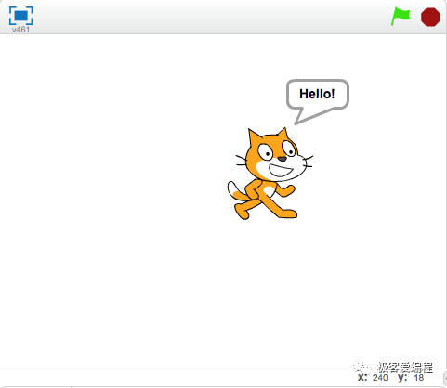Click the mouse y coordinate value 18
The width and height of the screenshot is (447, 388).
click(x=419, y=378)
